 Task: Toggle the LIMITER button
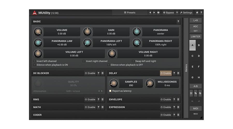(x=195, y=37)
